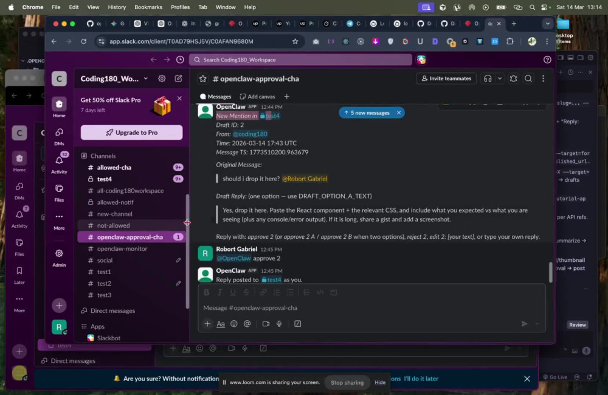Screen dimensions: 608x395
Task: Compose a new message with pencil icon
Action: (x=178, y=78)
